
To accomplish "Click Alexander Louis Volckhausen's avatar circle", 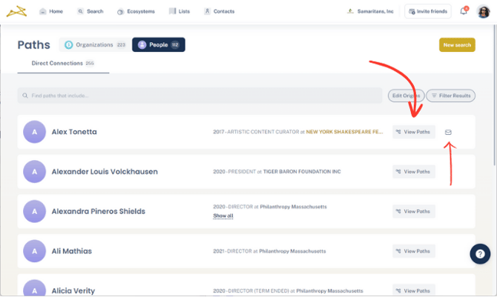I will pyautogui.click(x=34, y=172).
